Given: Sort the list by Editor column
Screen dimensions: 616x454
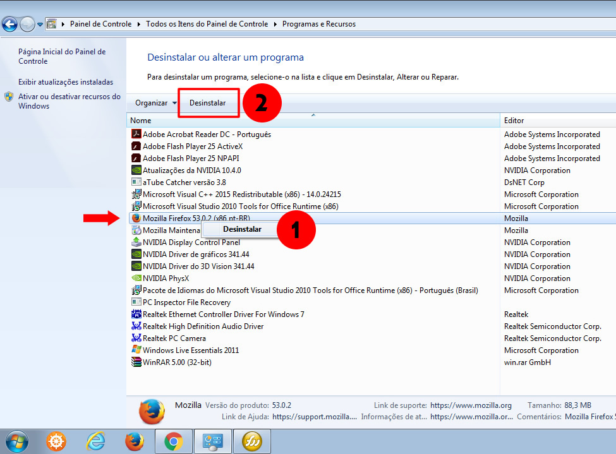Looking at the screenshot, I should pos(558,121).
